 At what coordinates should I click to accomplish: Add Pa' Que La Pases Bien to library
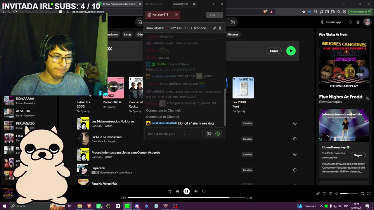[295, 139]
